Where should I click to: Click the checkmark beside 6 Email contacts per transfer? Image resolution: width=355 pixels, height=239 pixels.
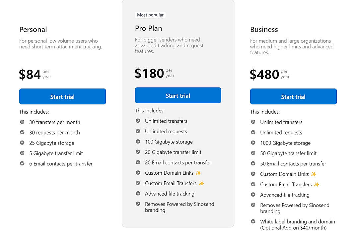click(23, 164)
